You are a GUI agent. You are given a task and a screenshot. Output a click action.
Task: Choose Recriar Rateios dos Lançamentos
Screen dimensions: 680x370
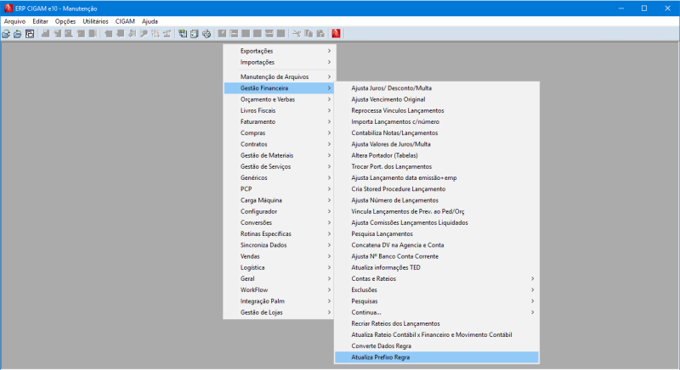pos(437,323)
